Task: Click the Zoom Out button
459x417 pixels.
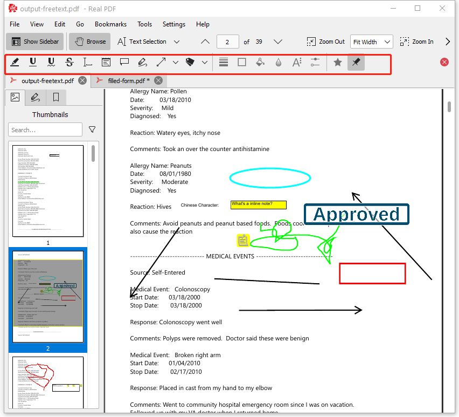Action: pos(325,42)
